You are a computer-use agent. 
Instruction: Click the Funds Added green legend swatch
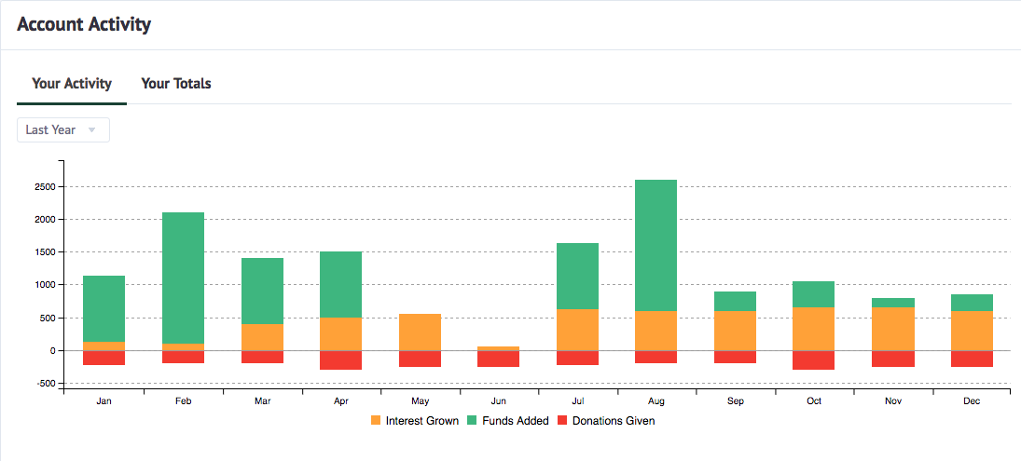pos(470,421)
